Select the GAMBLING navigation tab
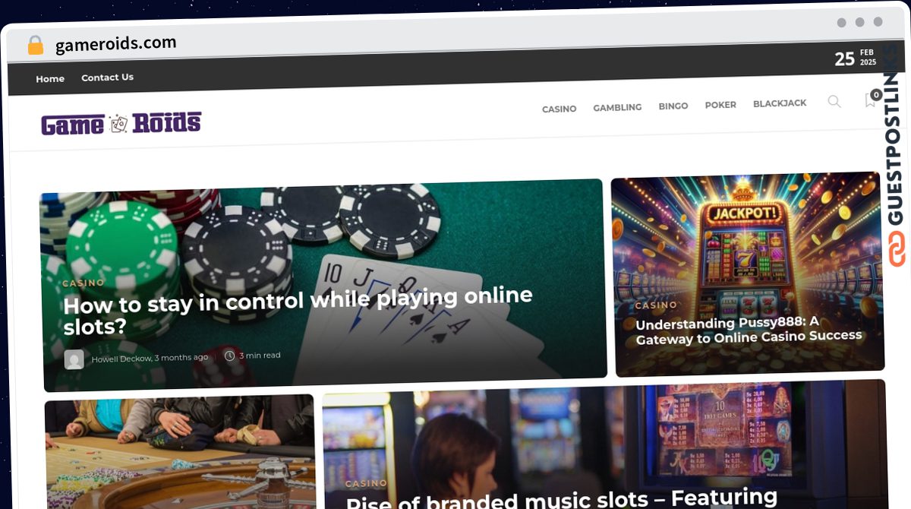This screenshot has width=911, height=509. point(617,108)
